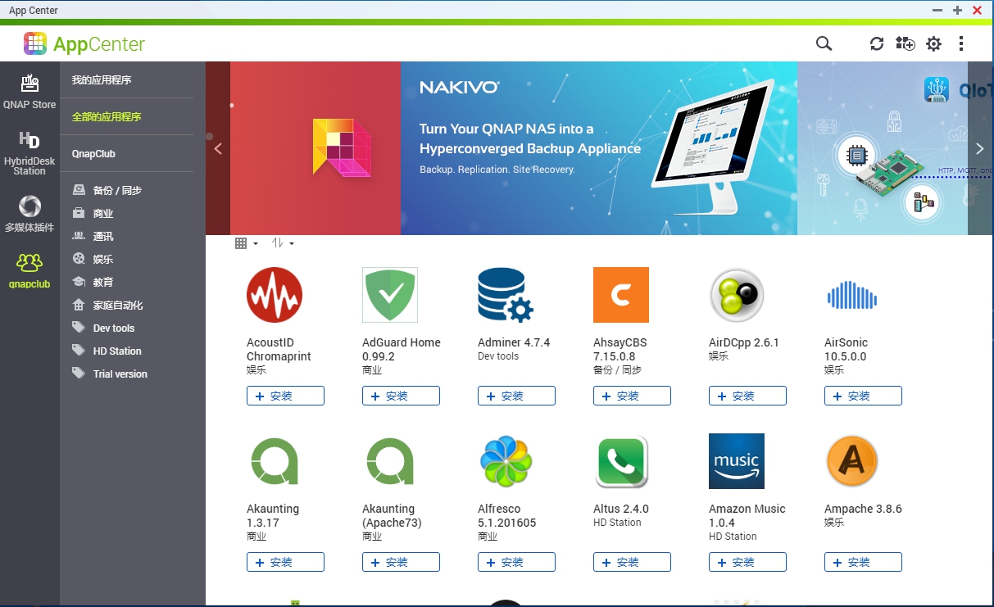Install AhsayCBS 7.15.0.8
This screenshot has width=994, height=607.
632,396
